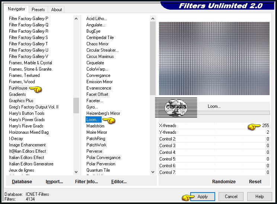The width and height of the screenshot is (277, 204).
Task: Click Import... button
Action: click(x=54, y=182)
